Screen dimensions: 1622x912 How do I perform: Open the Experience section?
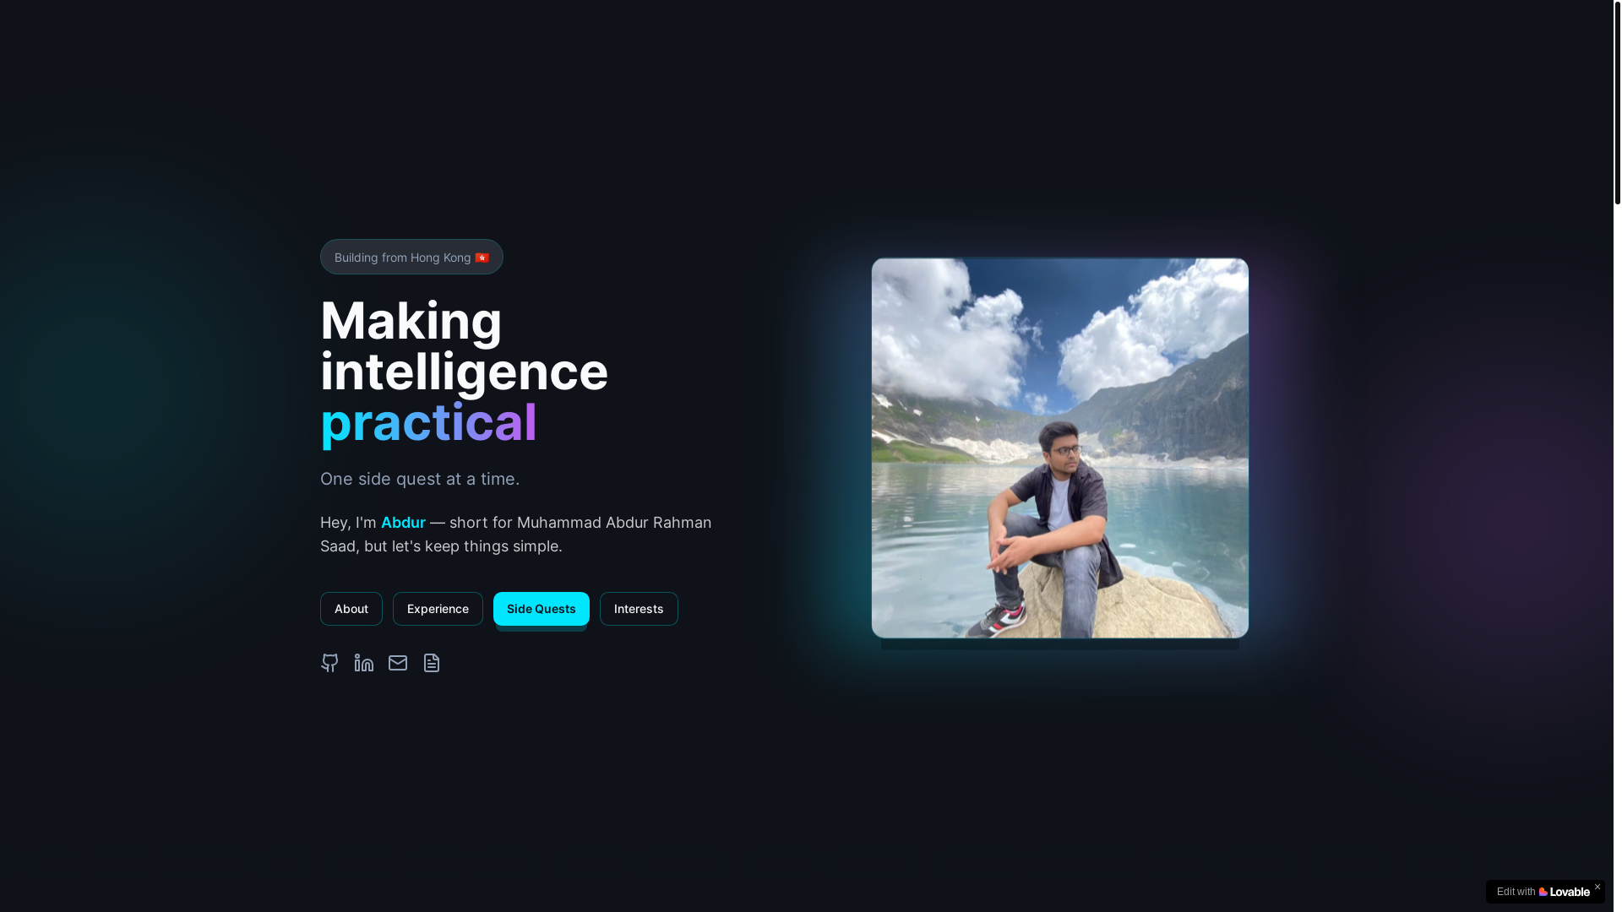coord(438,609)
